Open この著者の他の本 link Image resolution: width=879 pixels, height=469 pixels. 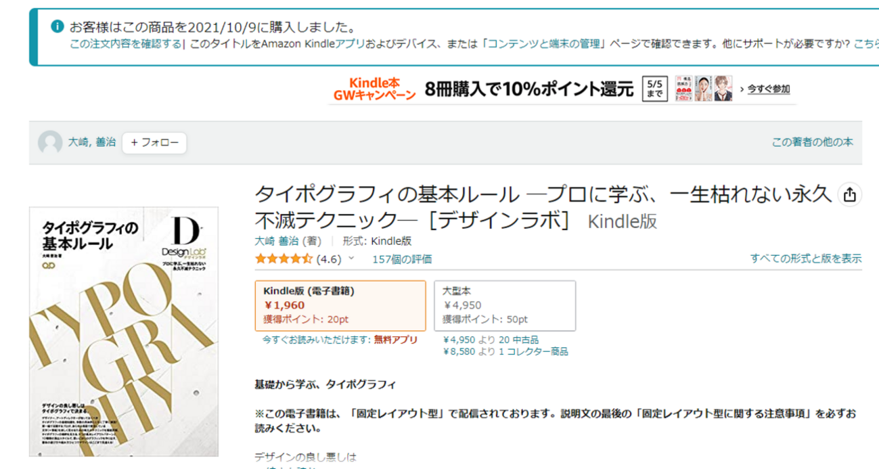(x=812, y=142)
